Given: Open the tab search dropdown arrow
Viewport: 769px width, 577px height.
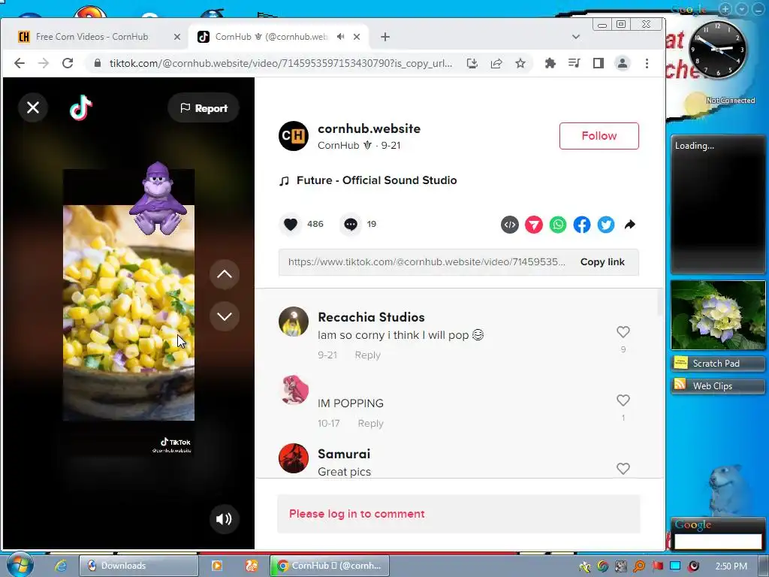Looking at the screenshot, I should coord(576,37).
